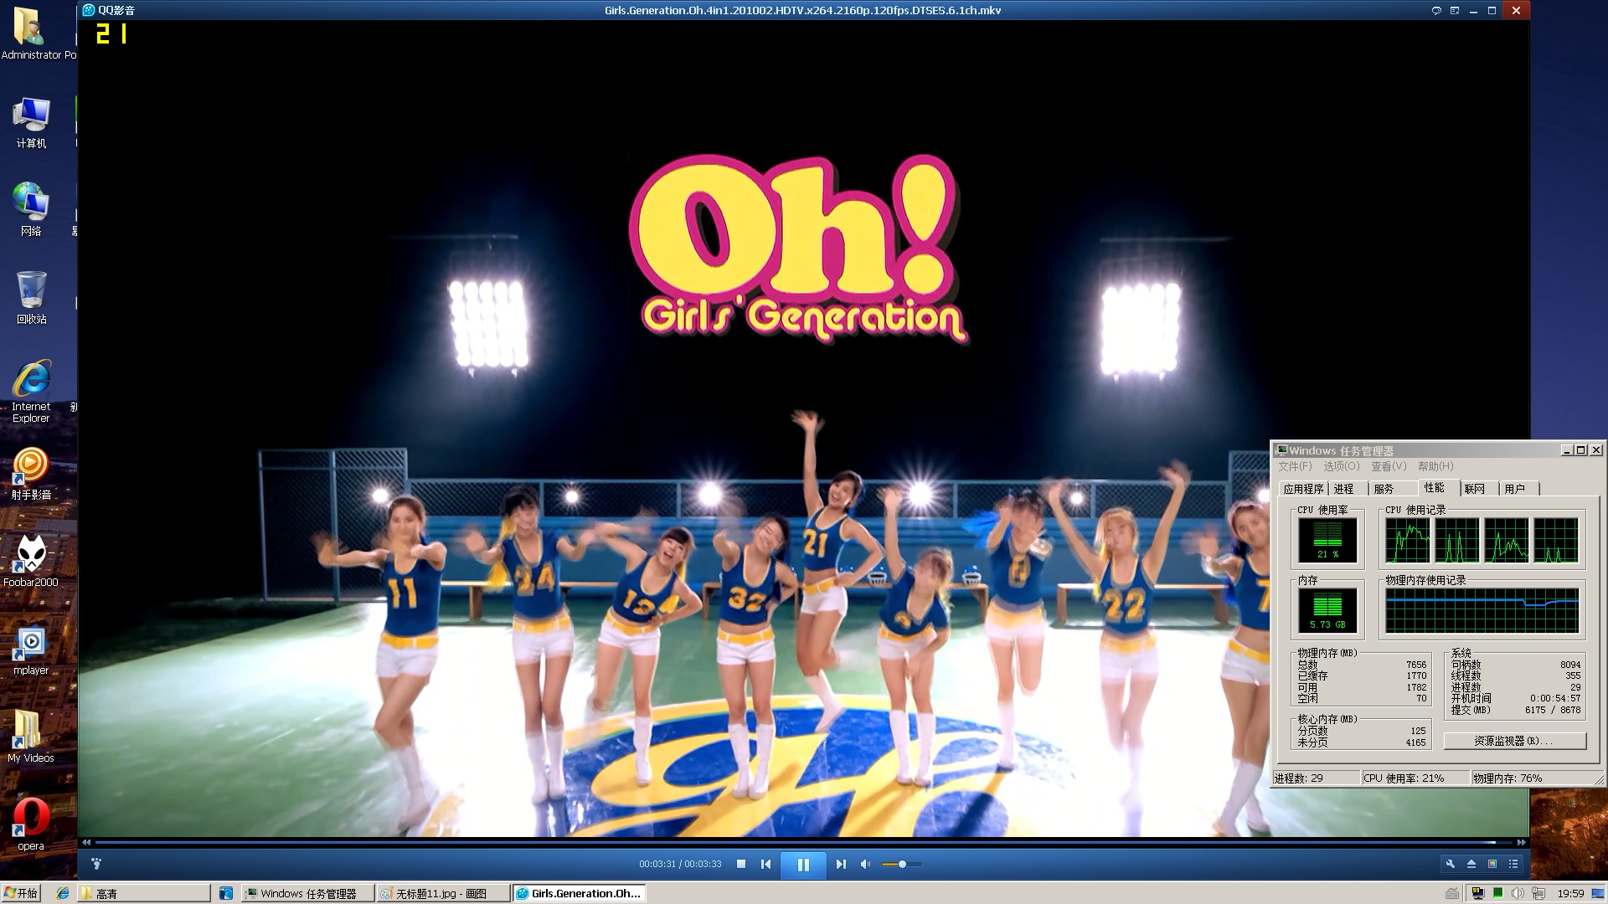Open the feedback speech-bubble icon in title bar
This screenshot has height=904, width=1608.
click(x=1436, y=10)
